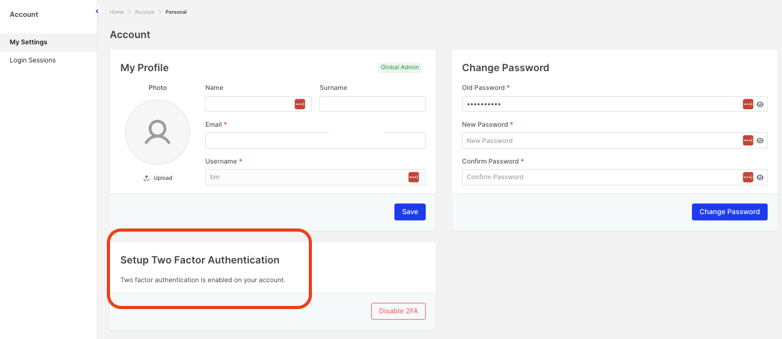Screen dimensions: 782x339
Task: Click the Disable 2FA button
Action: pyautogui.click(x=398, y=311)
